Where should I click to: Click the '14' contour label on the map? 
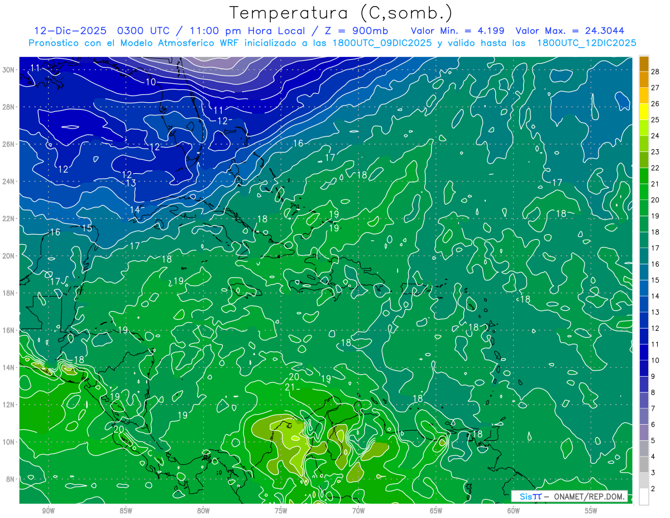click(135, 210)
